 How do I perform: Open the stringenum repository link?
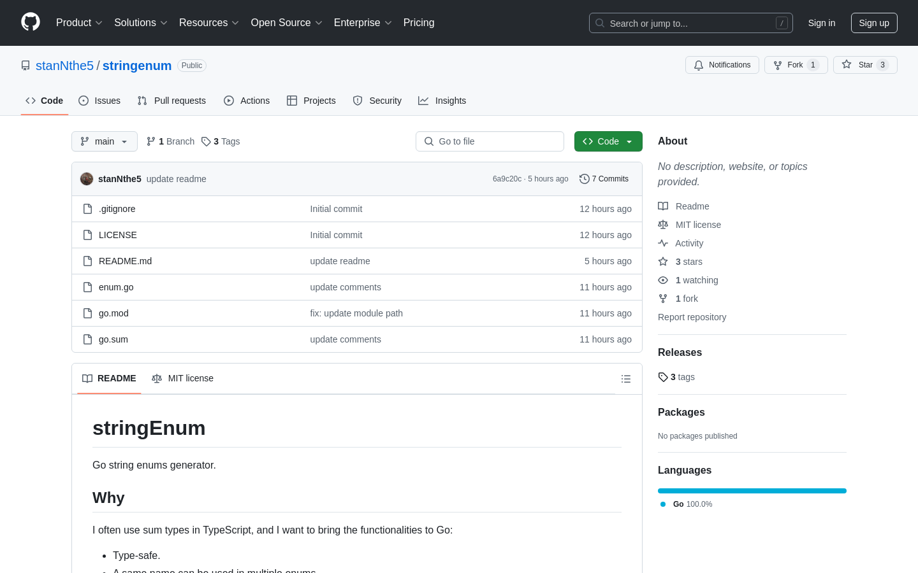click(x=137, y=66)
